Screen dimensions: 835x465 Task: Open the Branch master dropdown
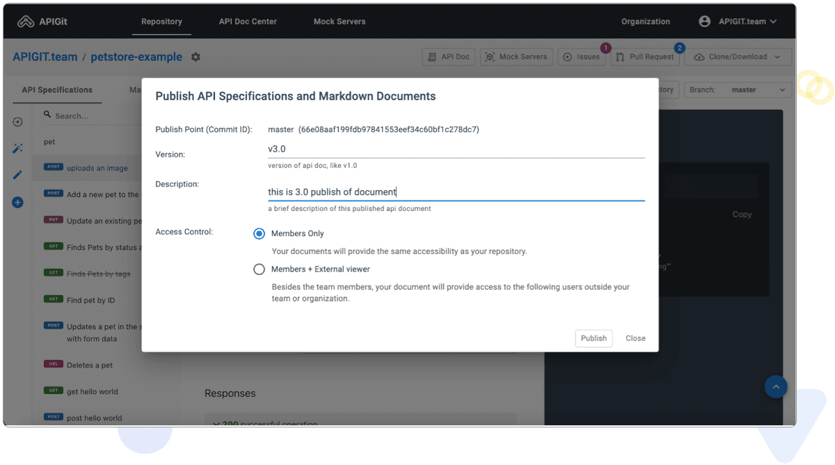tap(738, 90)
